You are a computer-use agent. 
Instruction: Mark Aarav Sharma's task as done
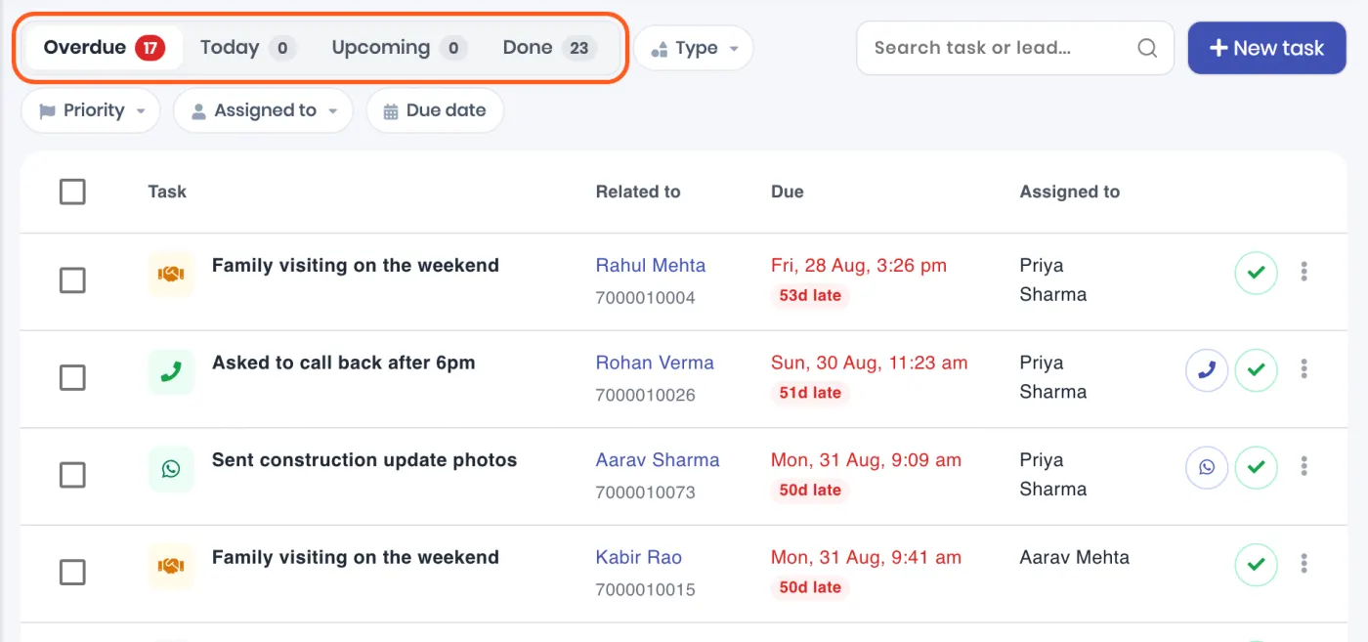pyautogui.click(x=1257, y=467)
